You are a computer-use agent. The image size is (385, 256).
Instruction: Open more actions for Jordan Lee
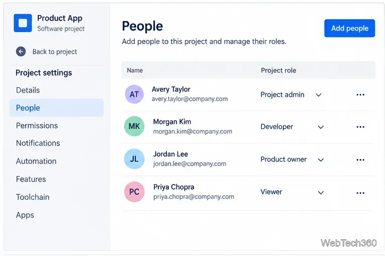click(360, 160)
